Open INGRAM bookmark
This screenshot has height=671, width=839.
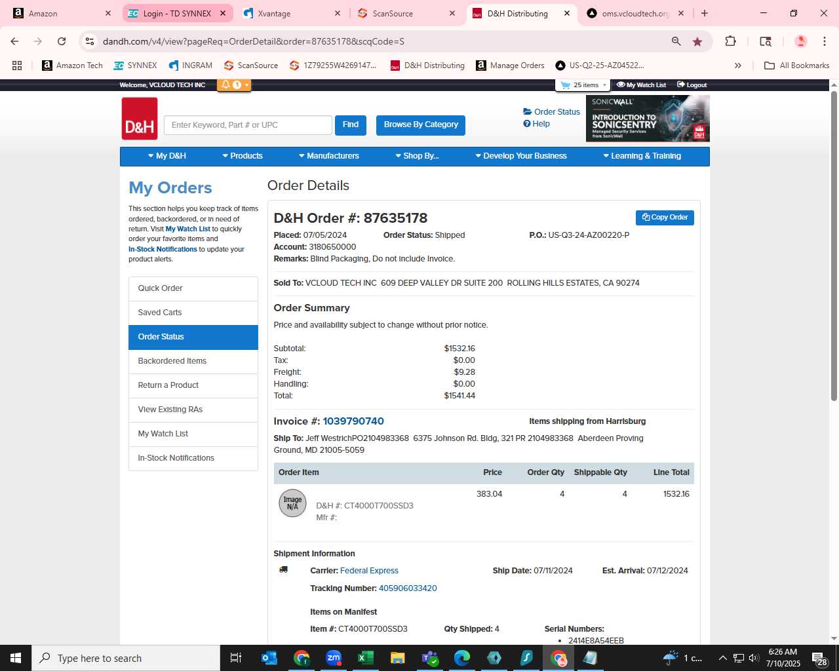coord(191,66)
